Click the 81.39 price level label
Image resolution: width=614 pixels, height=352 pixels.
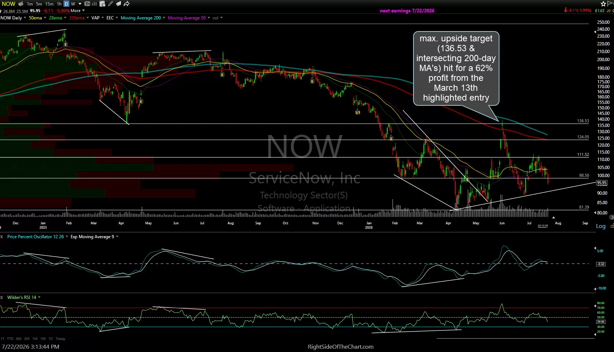pos(584,207)
